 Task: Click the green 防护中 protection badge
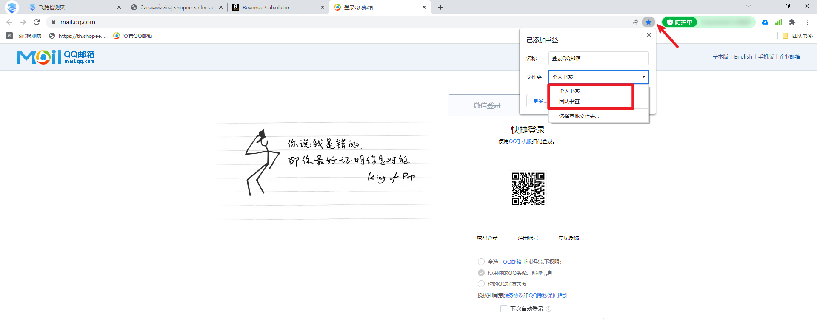(x=680, y=22)
